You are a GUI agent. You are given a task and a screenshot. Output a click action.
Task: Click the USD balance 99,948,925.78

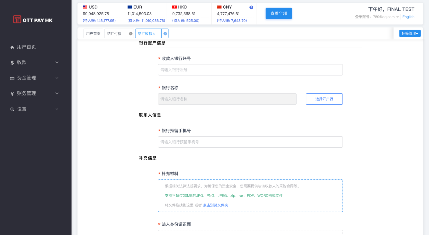pyautogui.click(x=96, y=14)
